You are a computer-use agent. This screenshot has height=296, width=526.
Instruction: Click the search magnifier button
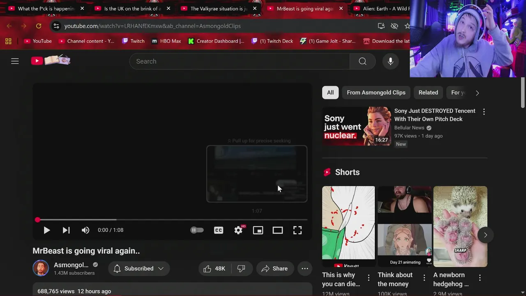coord(362,61)
